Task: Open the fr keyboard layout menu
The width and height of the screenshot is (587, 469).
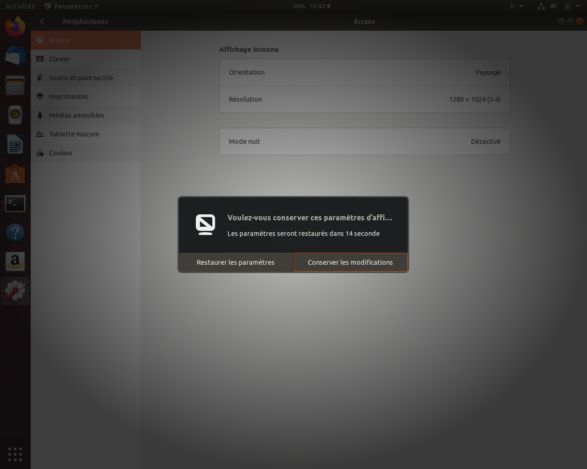Action: pos(516,6)
